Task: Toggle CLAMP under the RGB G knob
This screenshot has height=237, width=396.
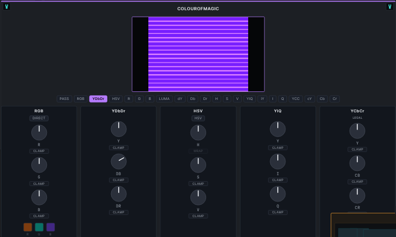Action: 39,184
